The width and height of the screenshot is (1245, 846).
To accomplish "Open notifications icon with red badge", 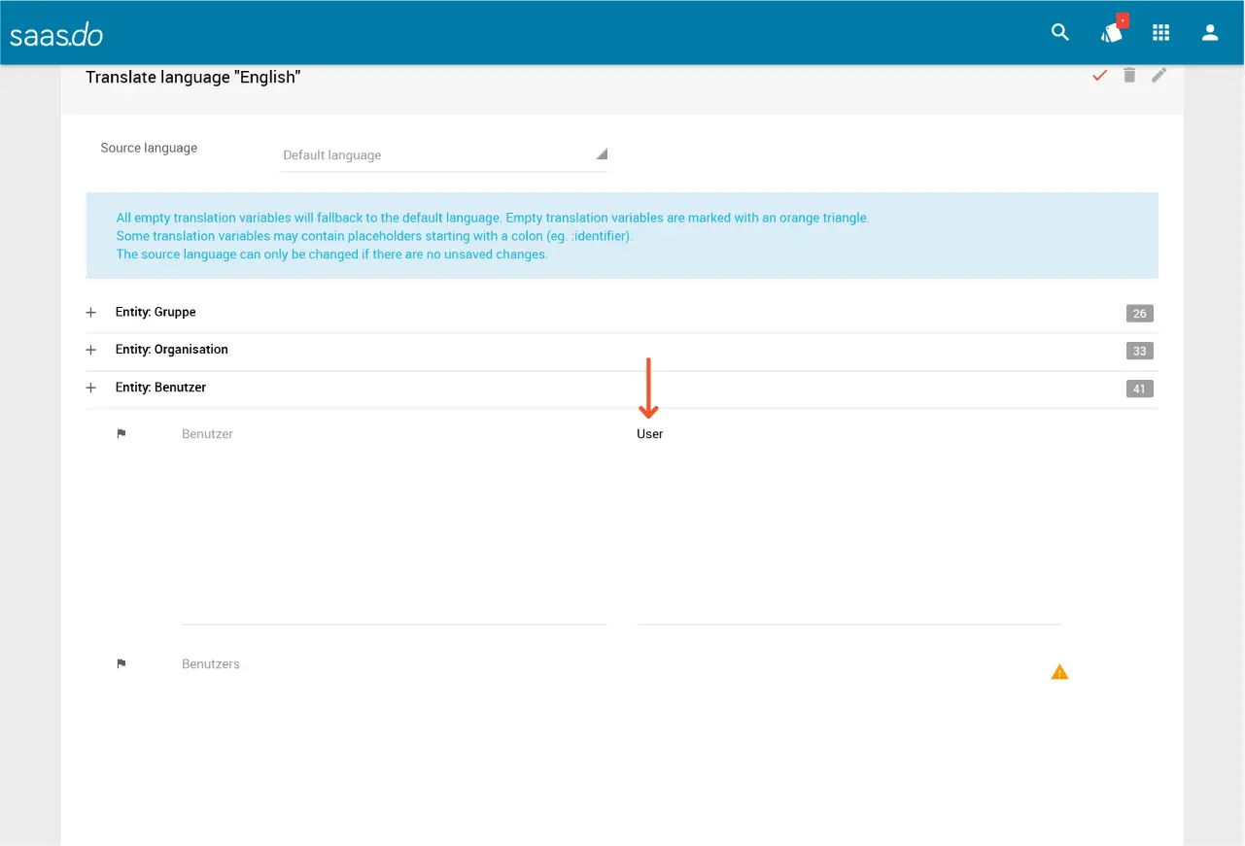I will click(x=1112, y=33).
